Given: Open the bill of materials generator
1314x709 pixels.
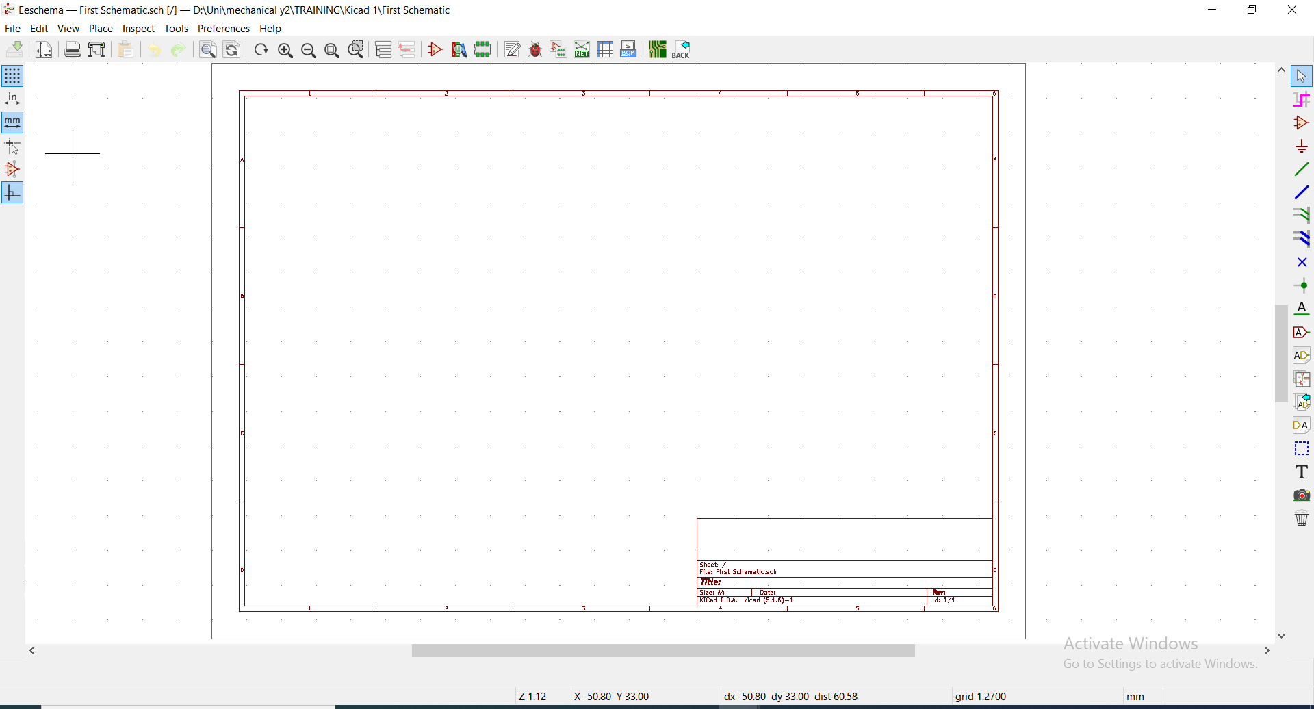Looking at the screenshot, I should [x=629, y=49].
